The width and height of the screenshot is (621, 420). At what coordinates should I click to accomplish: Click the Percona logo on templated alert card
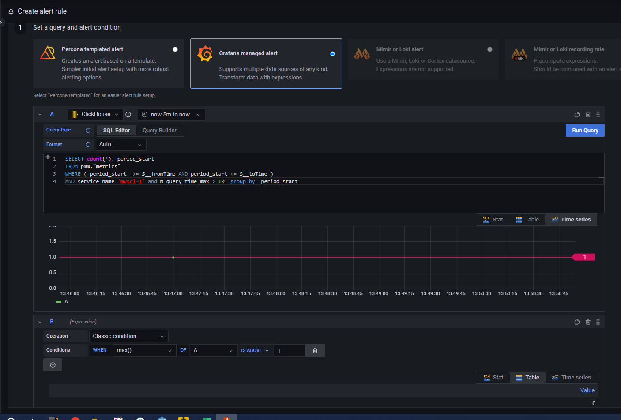[48, 53]
